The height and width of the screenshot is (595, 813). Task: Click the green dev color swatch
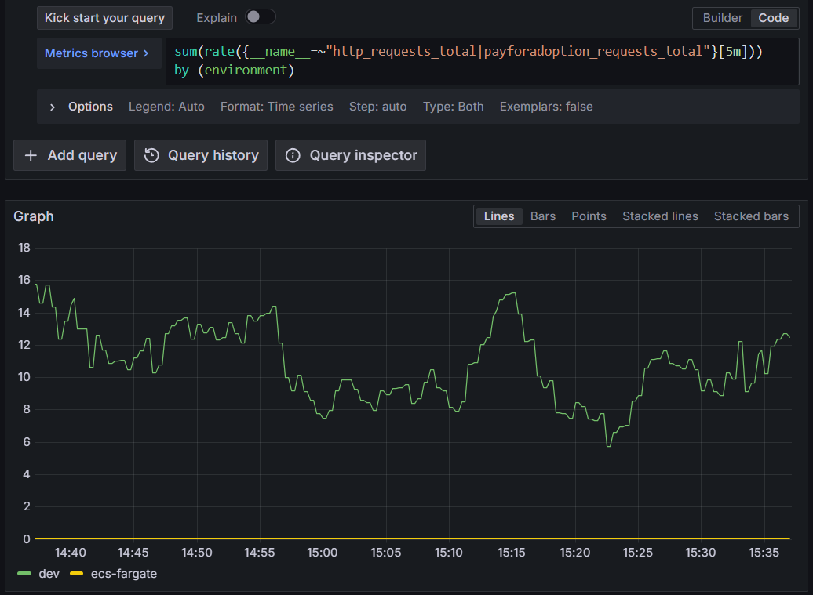pos(24,573)
